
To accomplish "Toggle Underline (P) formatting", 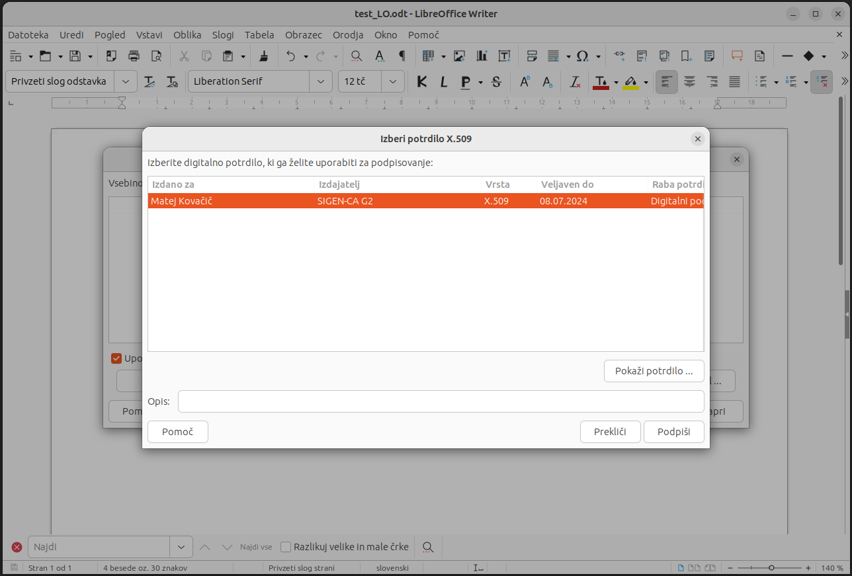I will 466,82.
